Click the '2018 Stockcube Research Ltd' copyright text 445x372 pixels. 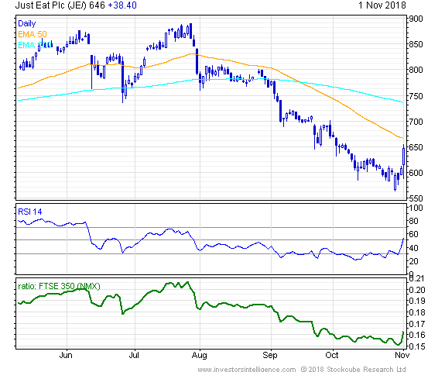point(357,369)
